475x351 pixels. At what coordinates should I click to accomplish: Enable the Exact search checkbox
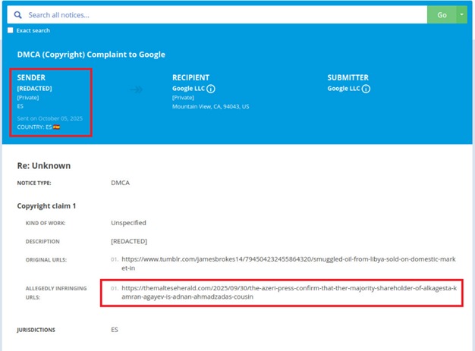tap(11, 30)
